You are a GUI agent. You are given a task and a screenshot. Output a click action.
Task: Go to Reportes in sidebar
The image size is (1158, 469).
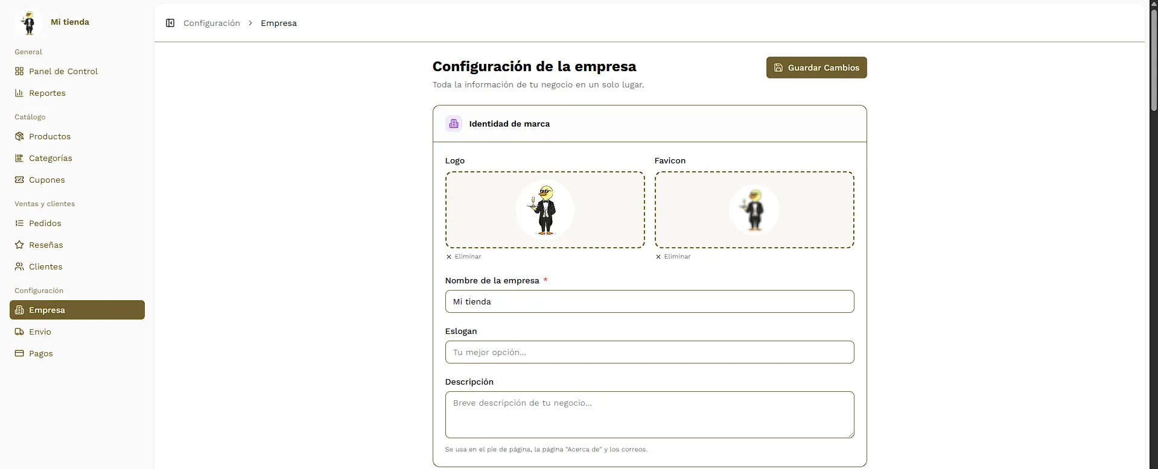(x=77, y=93)
